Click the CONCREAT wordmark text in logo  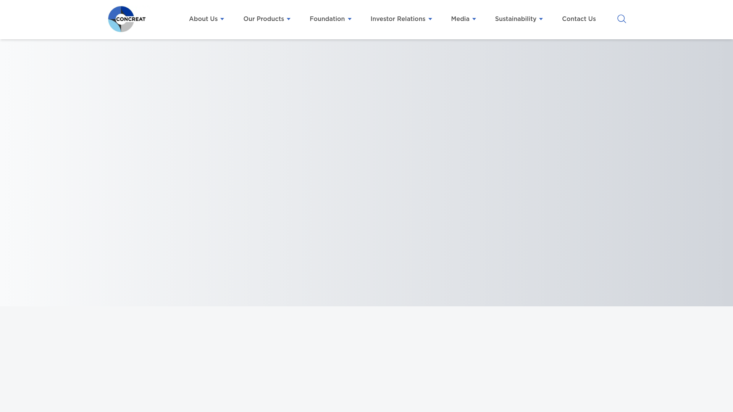tap(131, 19)
